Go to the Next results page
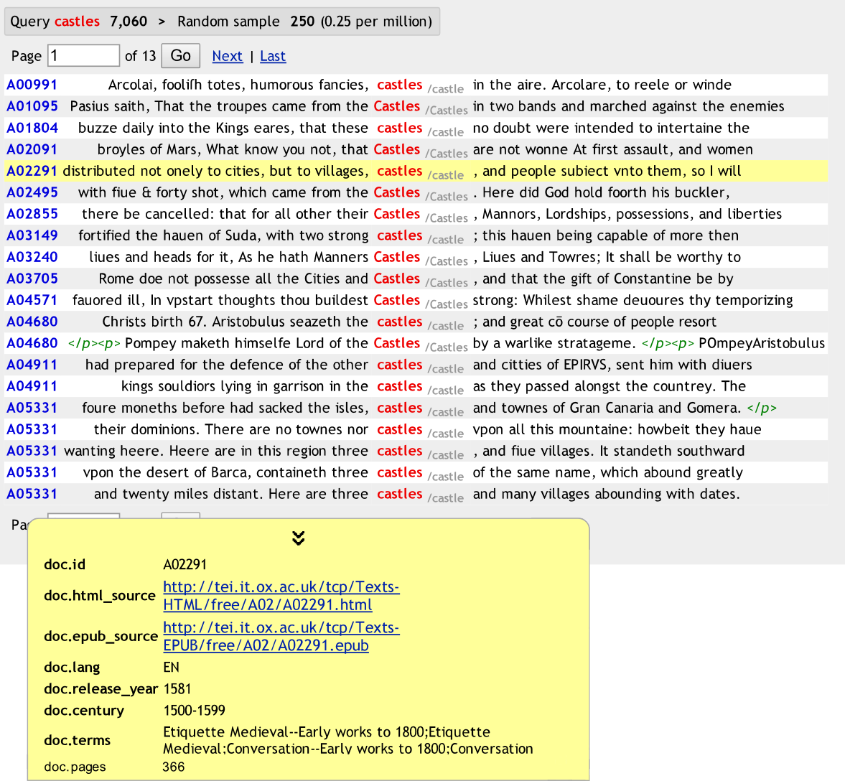Screen dimensions: 845x781 [227, 56]
